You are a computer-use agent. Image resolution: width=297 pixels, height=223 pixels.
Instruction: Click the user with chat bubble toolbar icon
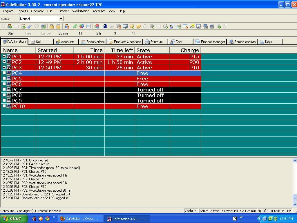[x=172, y=26]
